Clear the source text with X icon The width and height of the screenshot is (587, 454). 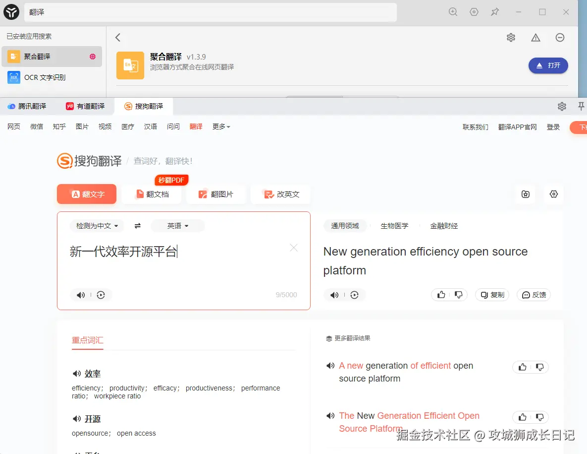tap(294, 248)
